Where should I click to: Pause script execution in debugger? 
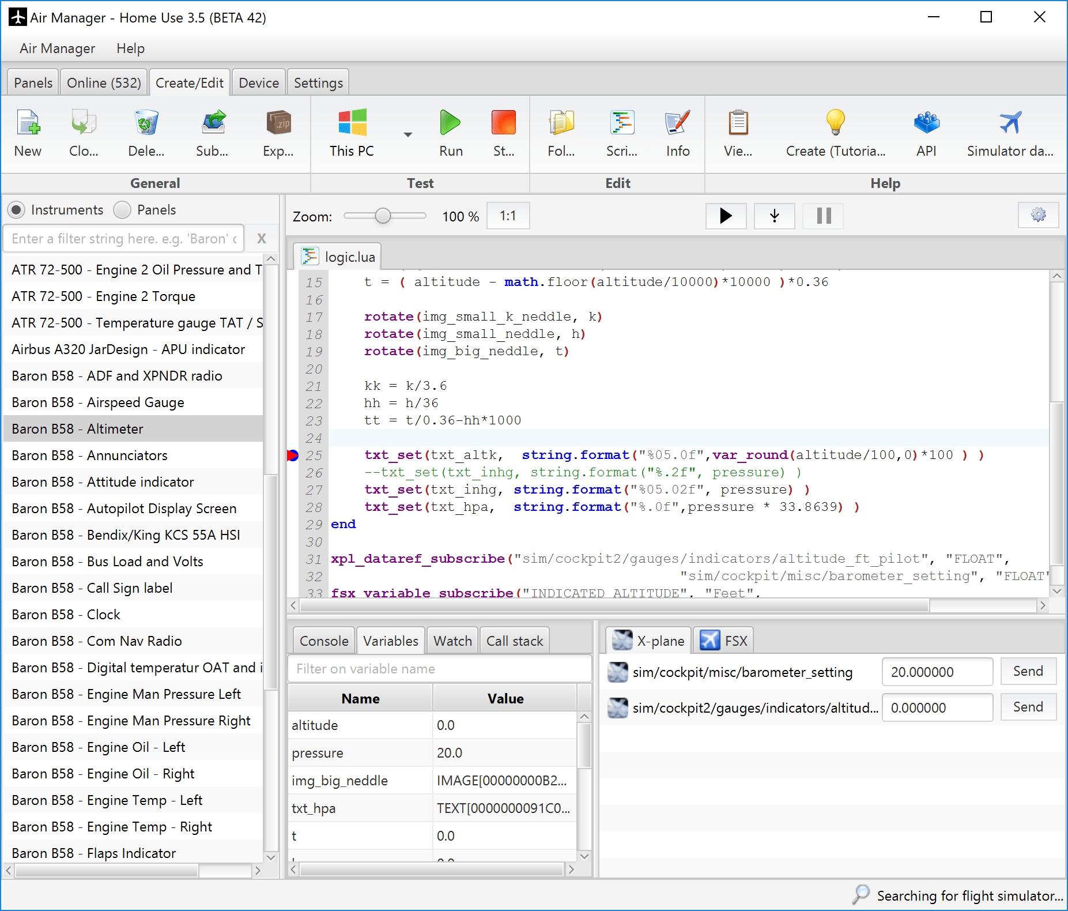pyautogui.click(x=824, y=216)
